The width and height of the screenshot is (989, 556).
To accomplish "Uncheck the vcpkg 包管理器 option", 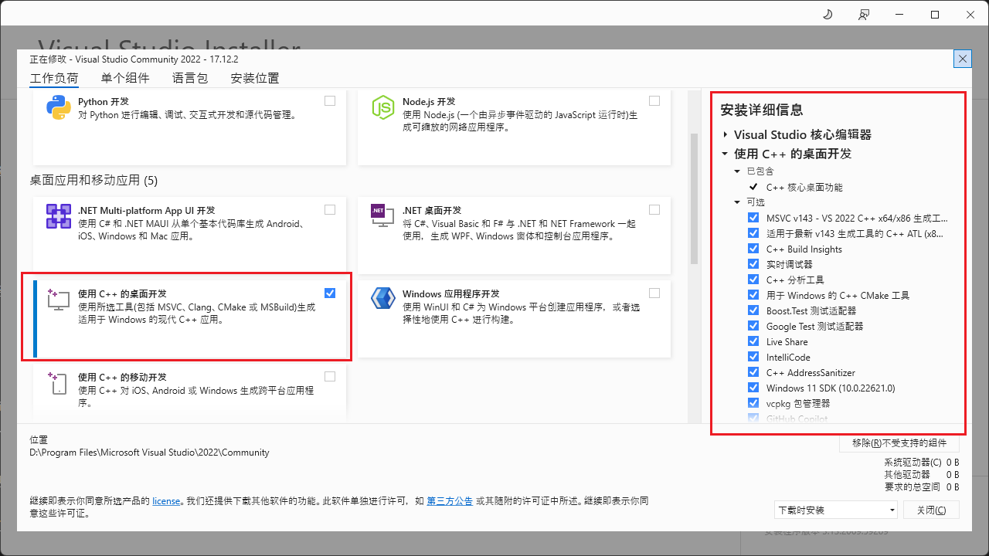I will tap(753, 403).
